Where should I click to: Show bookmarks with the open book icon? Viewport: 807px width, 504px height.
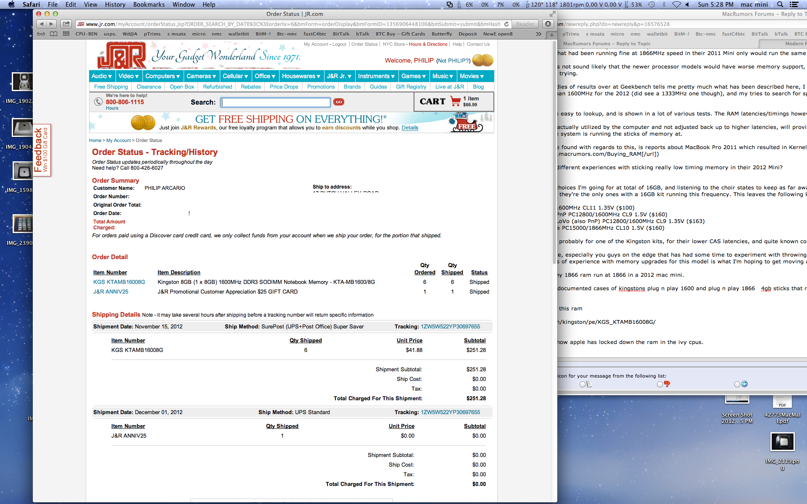(x=53, y=34)
